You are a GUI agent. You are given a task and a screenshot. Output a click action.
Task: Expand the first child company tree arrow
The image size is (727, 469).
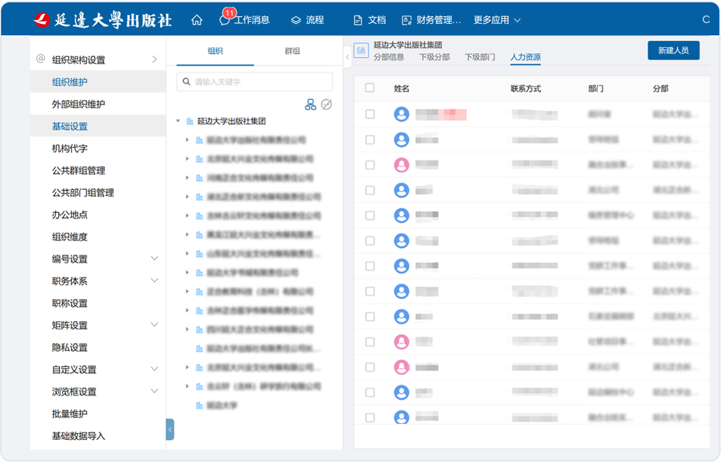click(x=188, y=139)
